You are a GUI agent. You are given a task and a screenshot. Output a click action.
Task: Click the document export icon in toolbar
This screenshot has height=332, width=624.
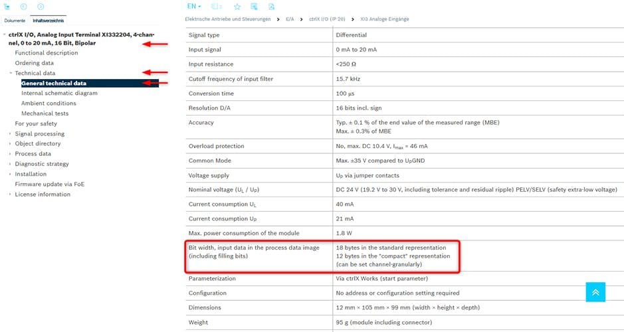[272, 7]
